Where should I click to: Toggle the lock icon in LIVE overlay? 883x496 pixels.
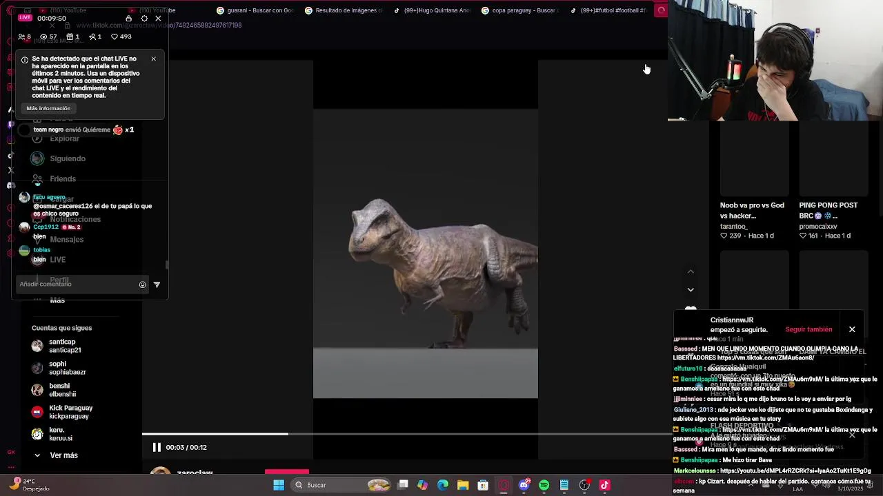(x=128, y=18)
